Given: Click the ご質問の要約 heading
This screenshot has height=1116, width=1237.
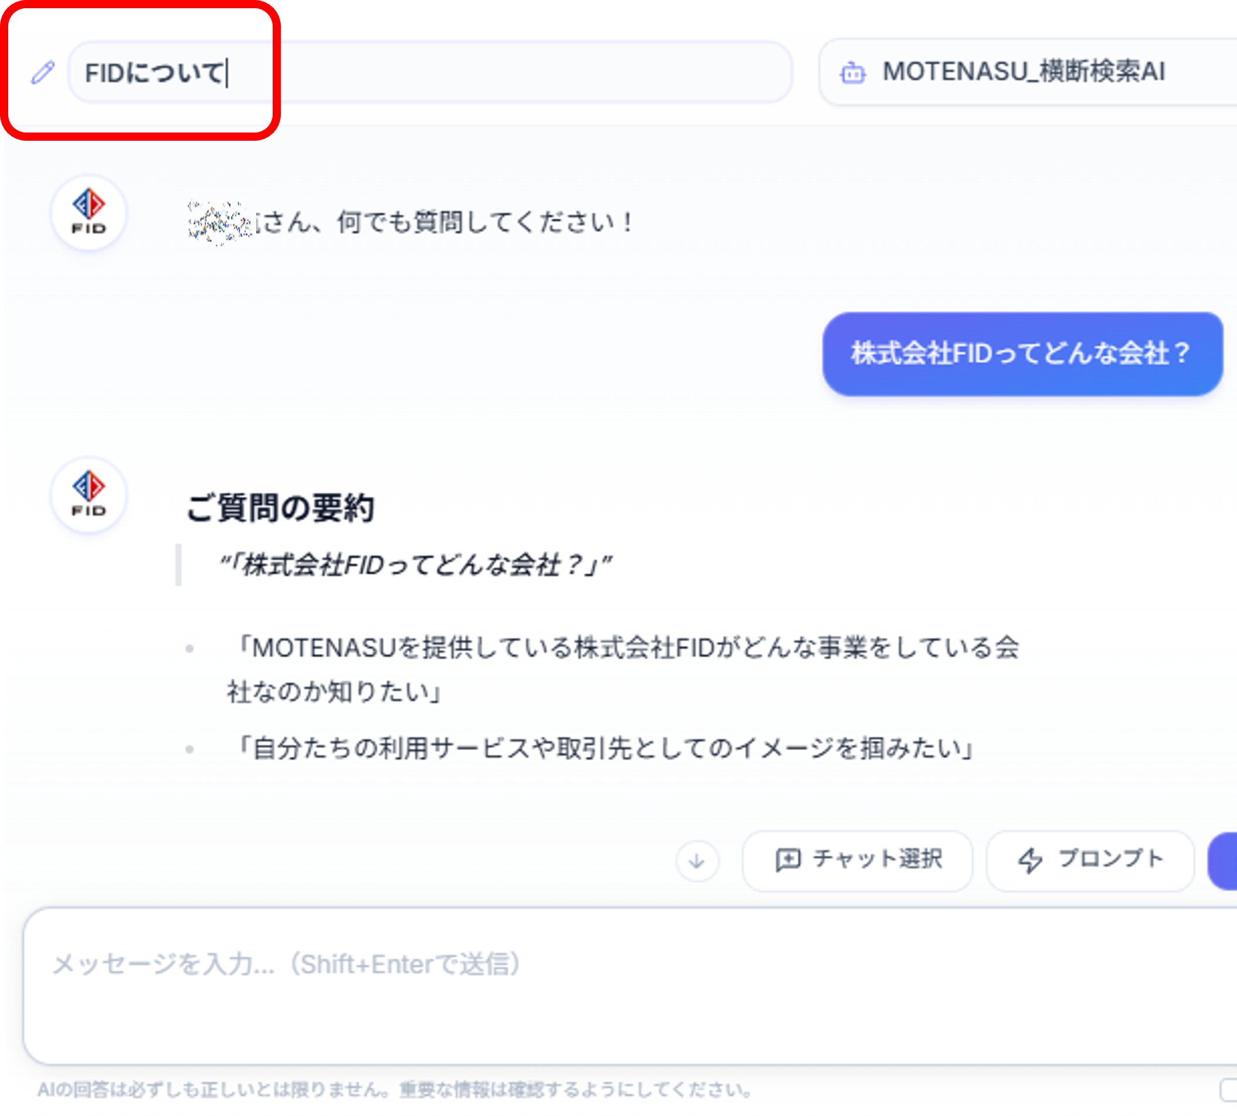Looking at the screenshot, I should [280, 508].
